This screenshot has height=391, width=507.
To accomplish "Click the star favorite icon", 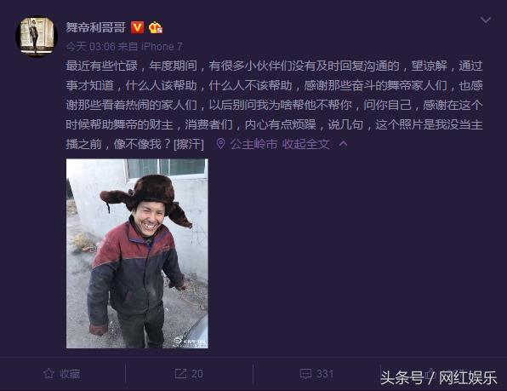I will (48, 373).
